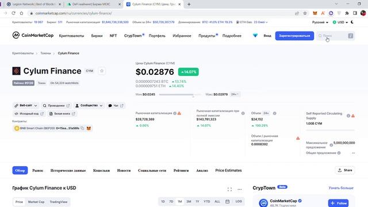Show volume info tooltip icon
Image resolution: width=368 pixels, height=207 pixels.
(275, 113)
